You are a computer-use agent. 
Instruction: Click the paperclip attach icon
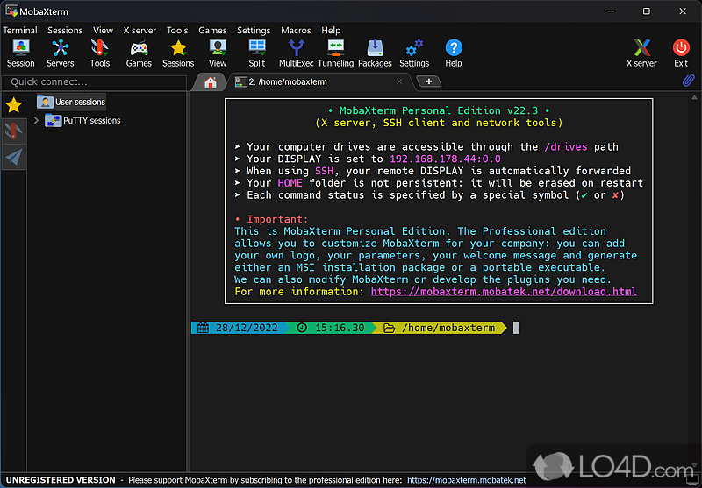(x=688, y=81)
